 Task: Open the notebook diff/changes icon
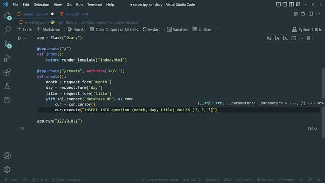pos(303,14)
